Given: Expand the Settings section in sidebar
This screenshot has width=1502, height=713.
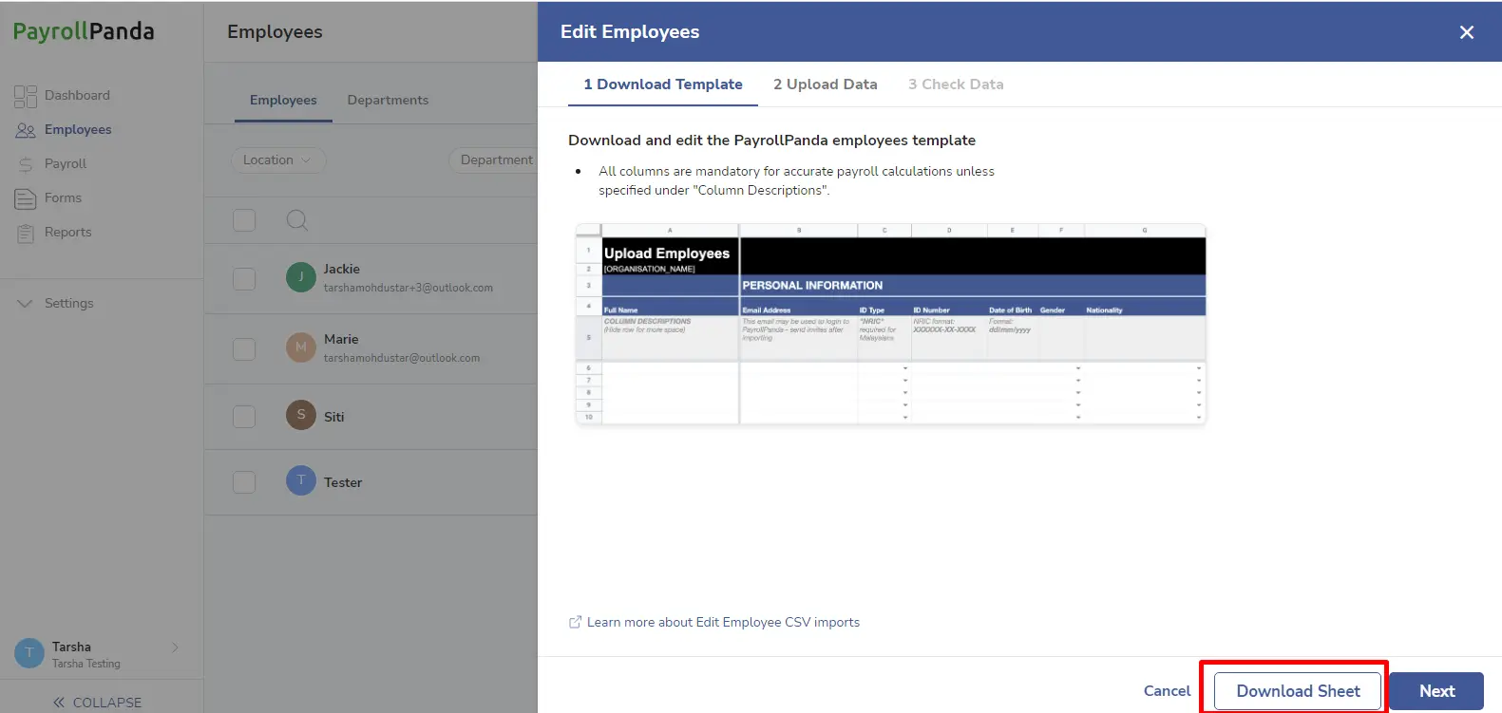Looking at the screenshot, I should pos(57,303).
